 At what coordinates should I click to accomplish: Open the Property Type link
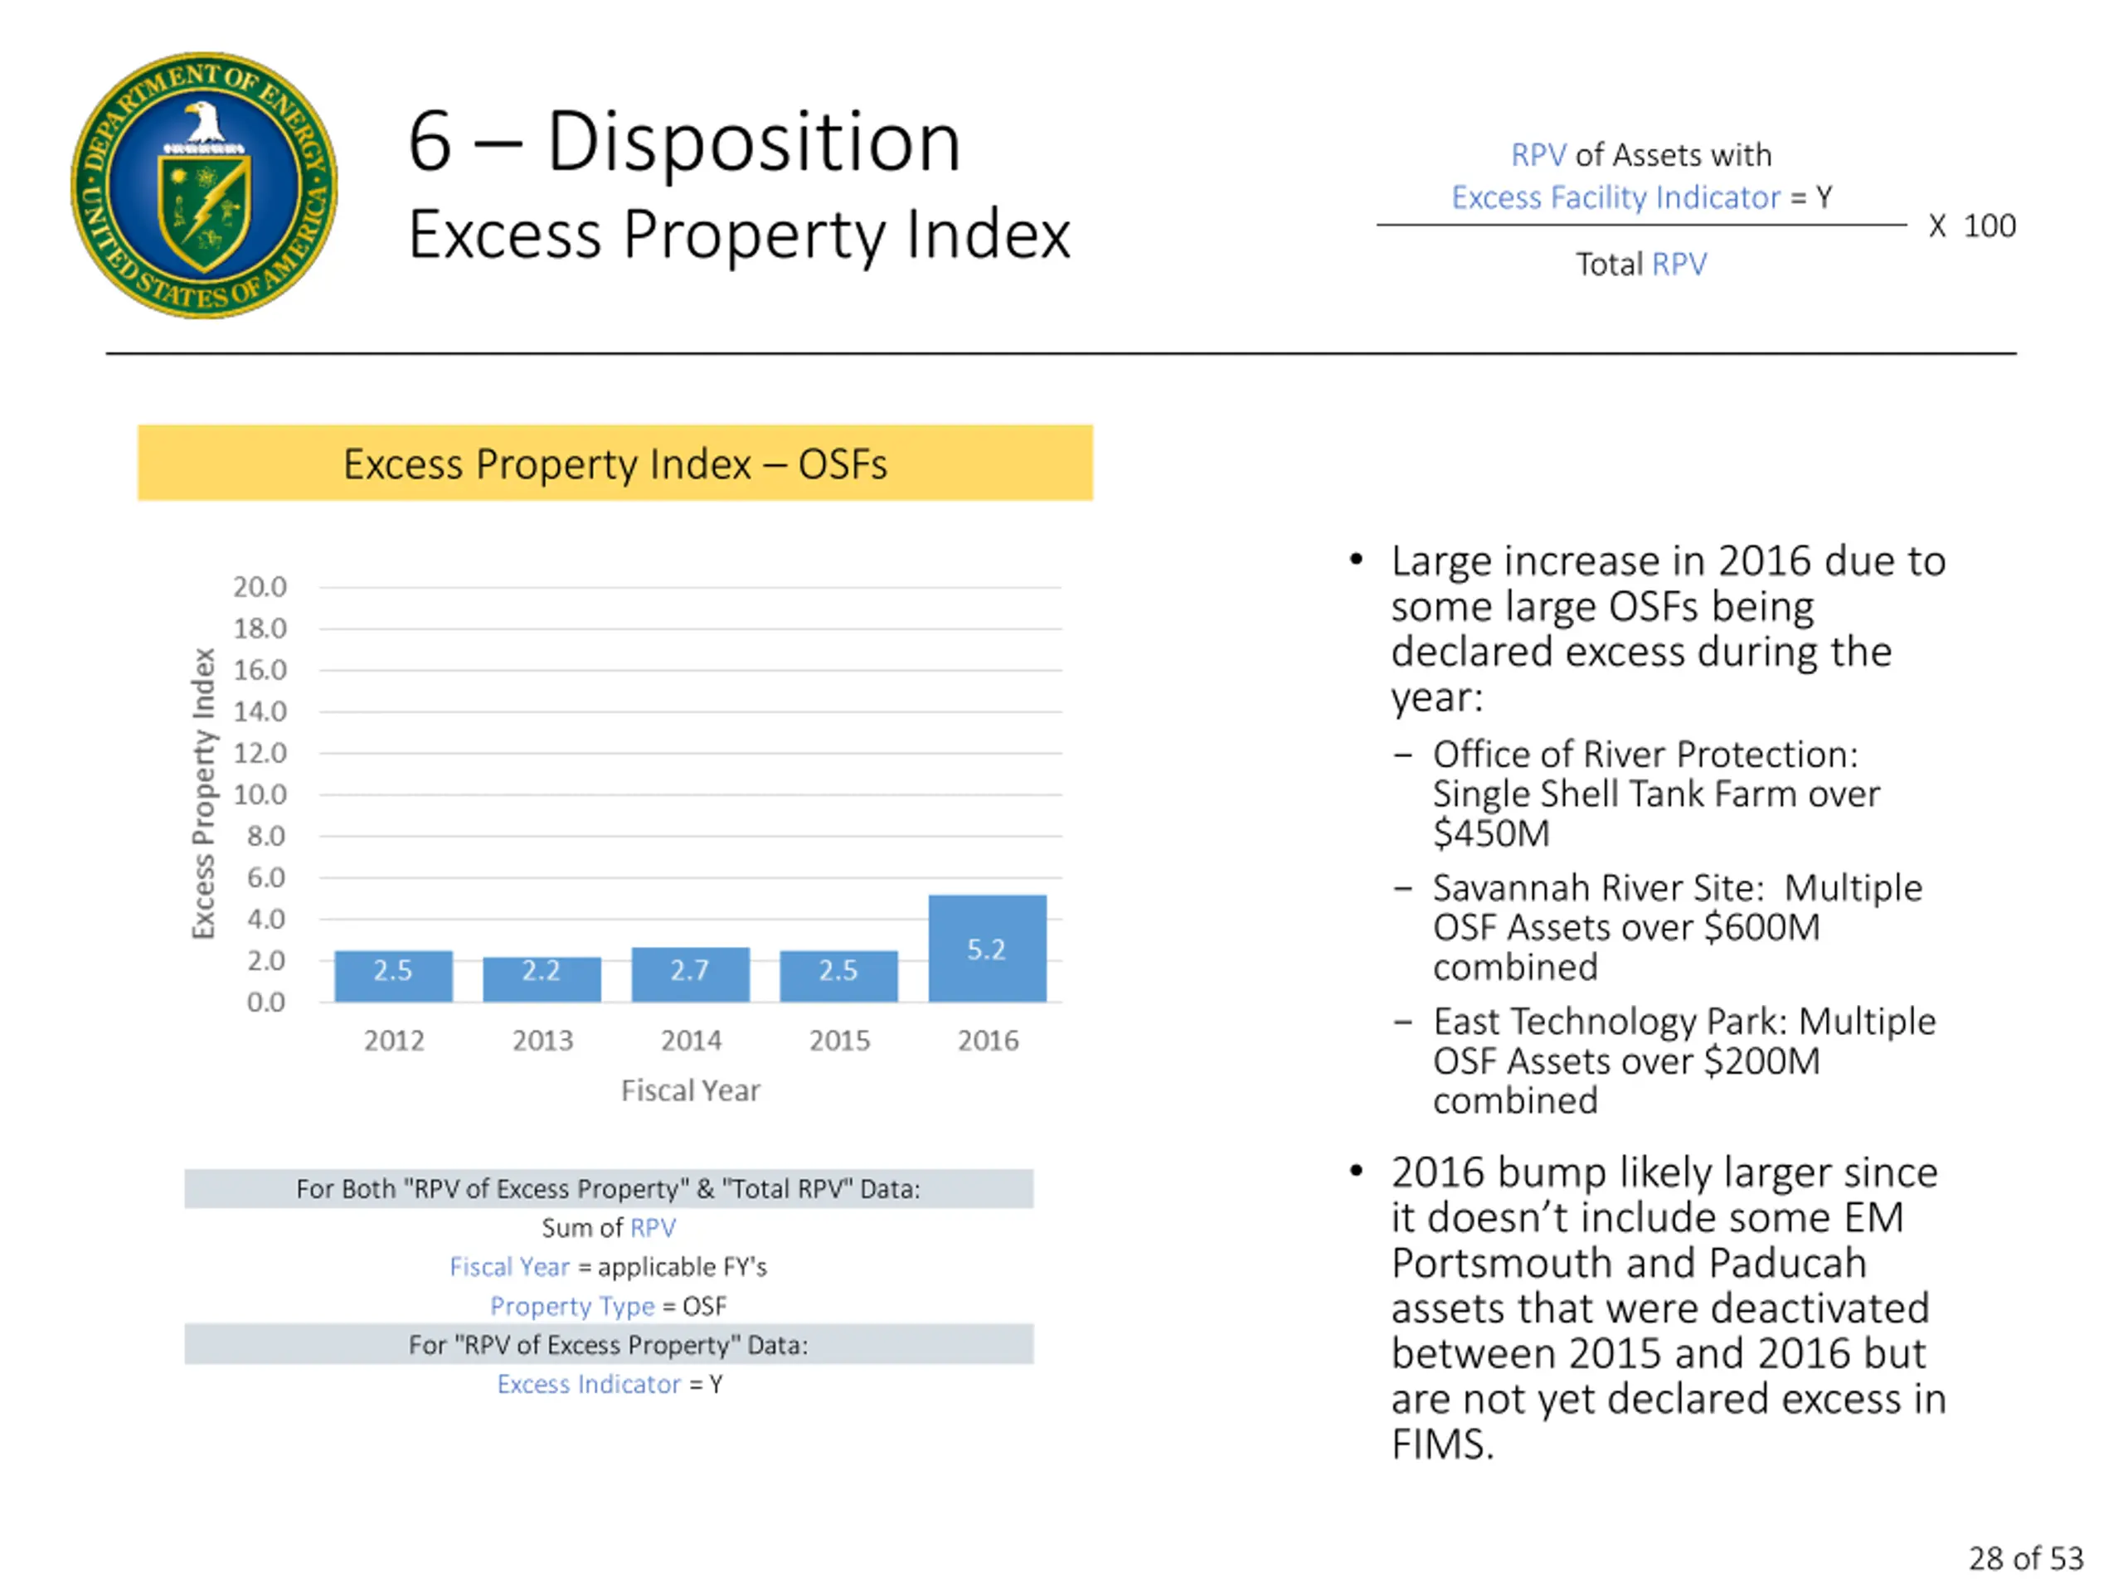click(572, 1306)
